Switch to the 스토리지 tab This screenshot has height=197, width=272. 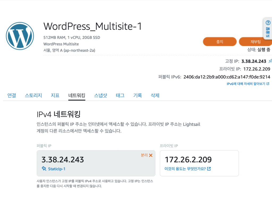[x=33, y=95]
